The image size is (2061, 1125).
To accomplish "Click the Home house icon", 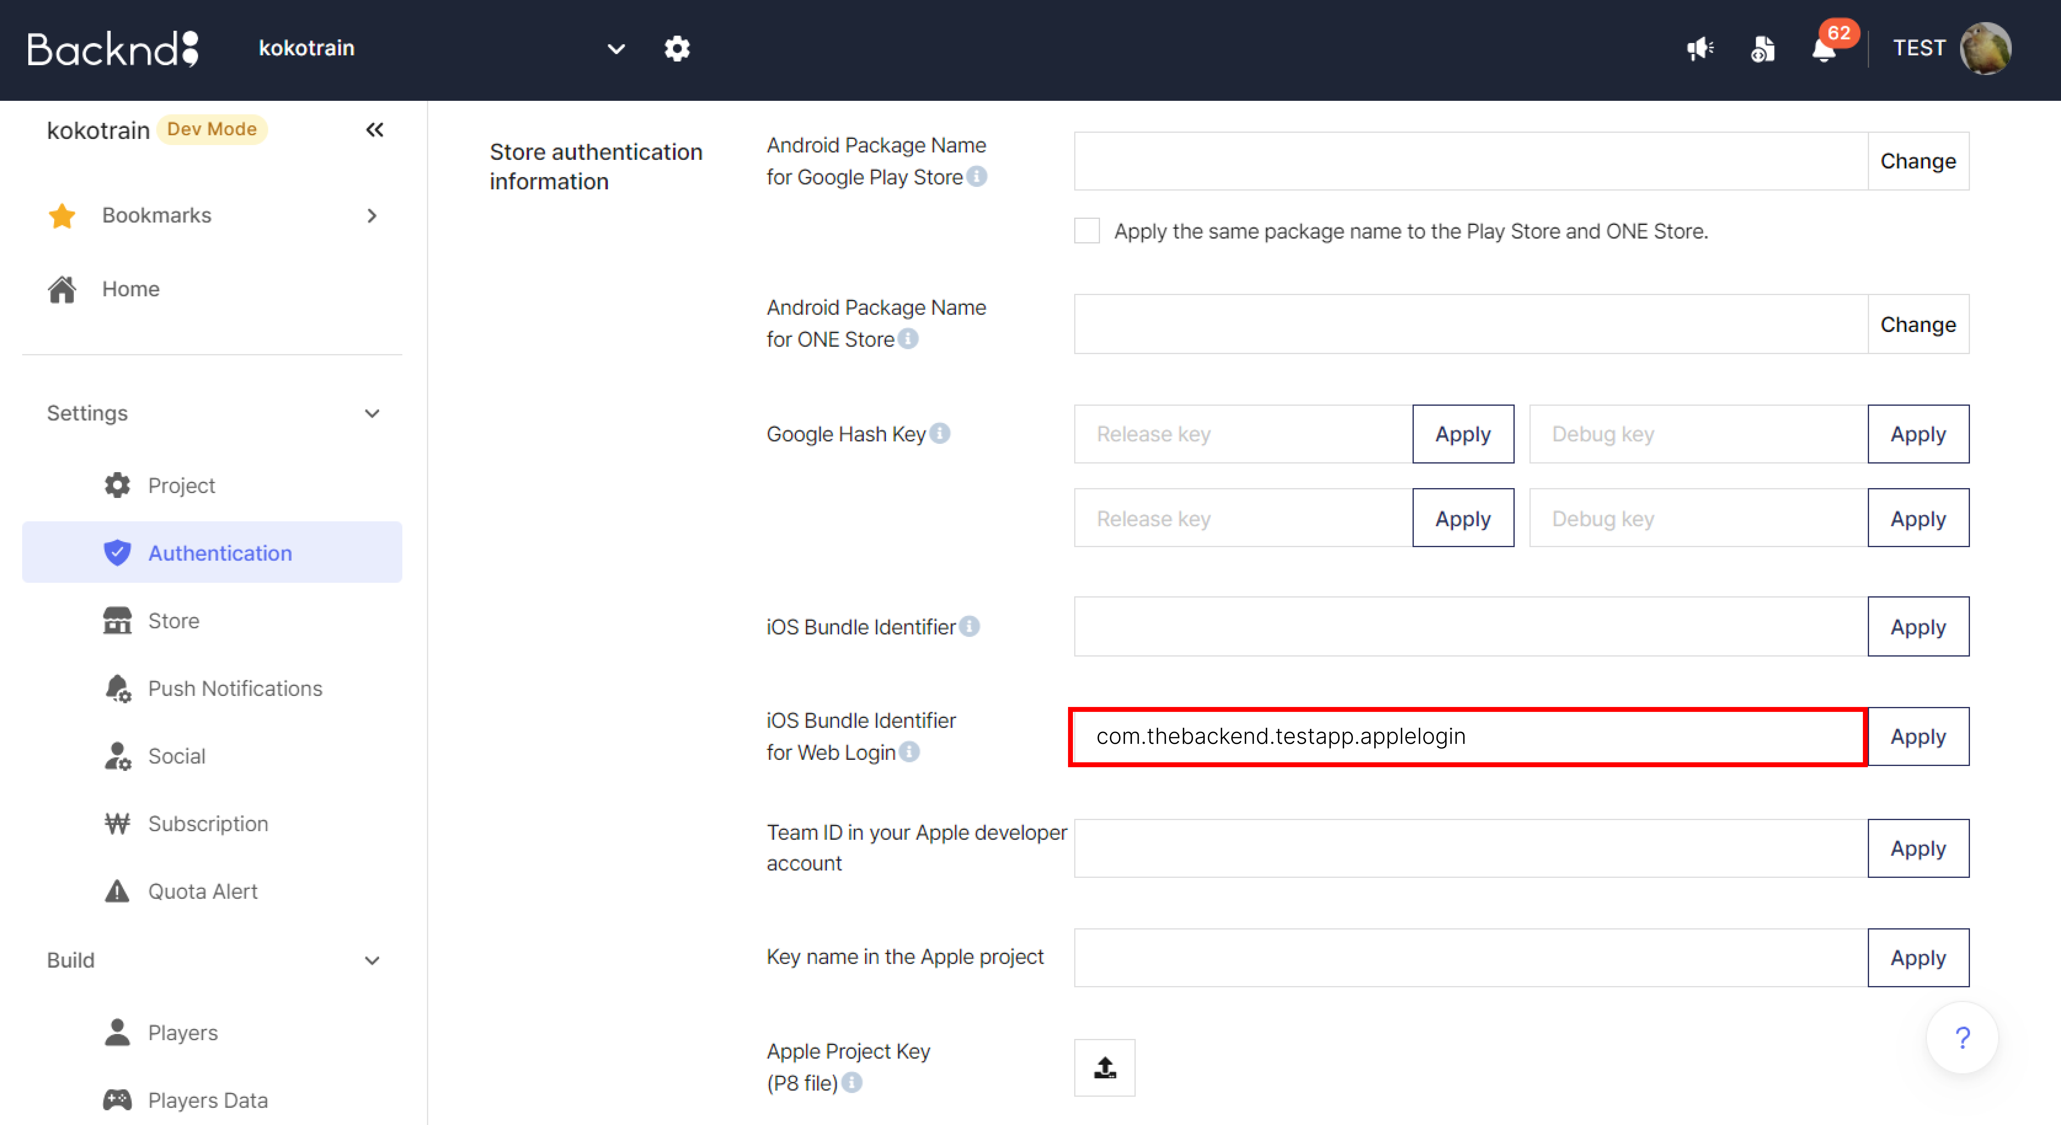I will pyautogui.click(x=62, y=290).
